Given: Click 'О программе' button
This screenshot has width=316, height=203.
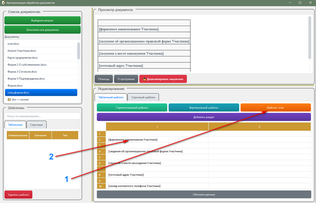Looking at the screenshot, I should click(126, 79).
